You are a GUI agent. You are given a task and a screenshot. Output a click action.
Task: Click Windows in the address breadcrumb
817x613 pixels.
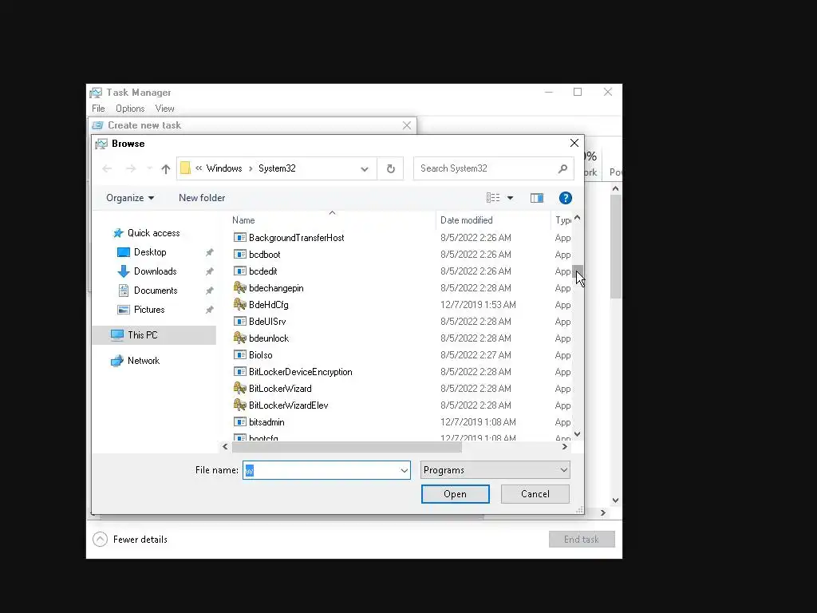click(x=224, y=168)
